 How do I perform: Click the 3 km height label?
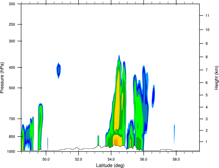coord(207,119)
